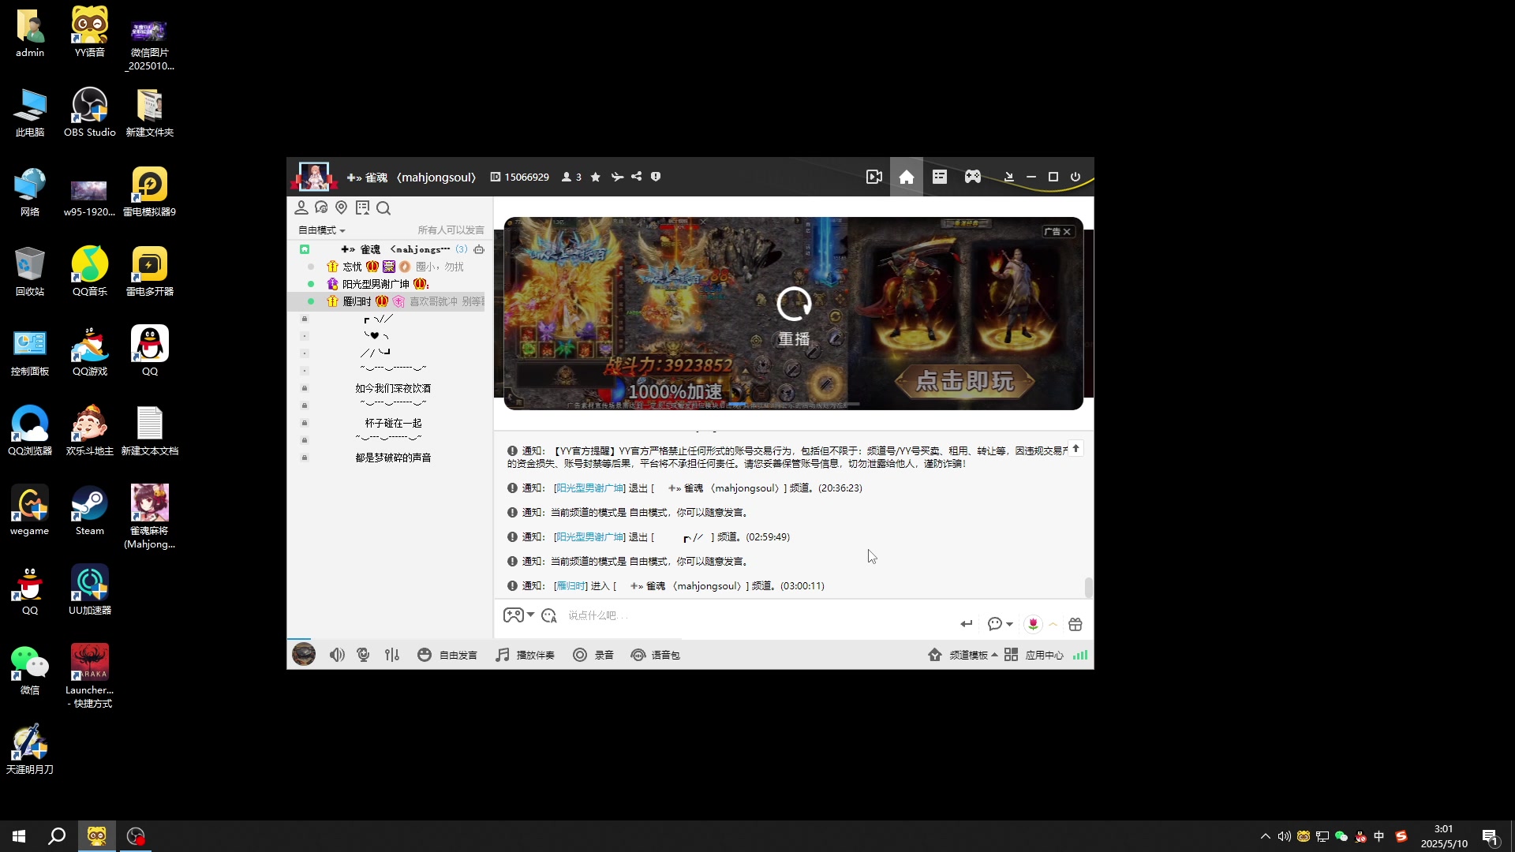Click the mini-mode arrow icon in YY header
The width and height of the screenshot is (1515, 852).
(x=1008, y=177)
